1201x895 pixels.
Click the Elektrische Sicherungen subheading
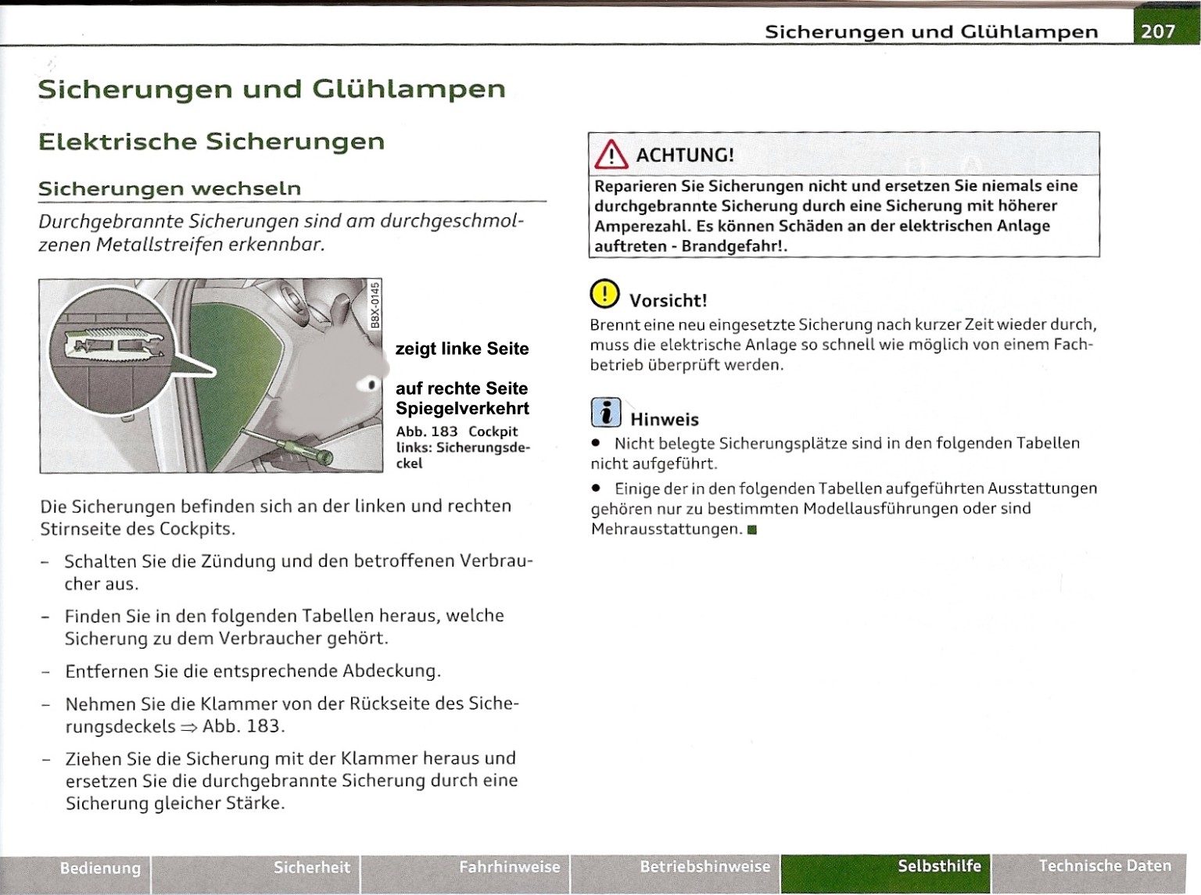[x=212, y=141]
